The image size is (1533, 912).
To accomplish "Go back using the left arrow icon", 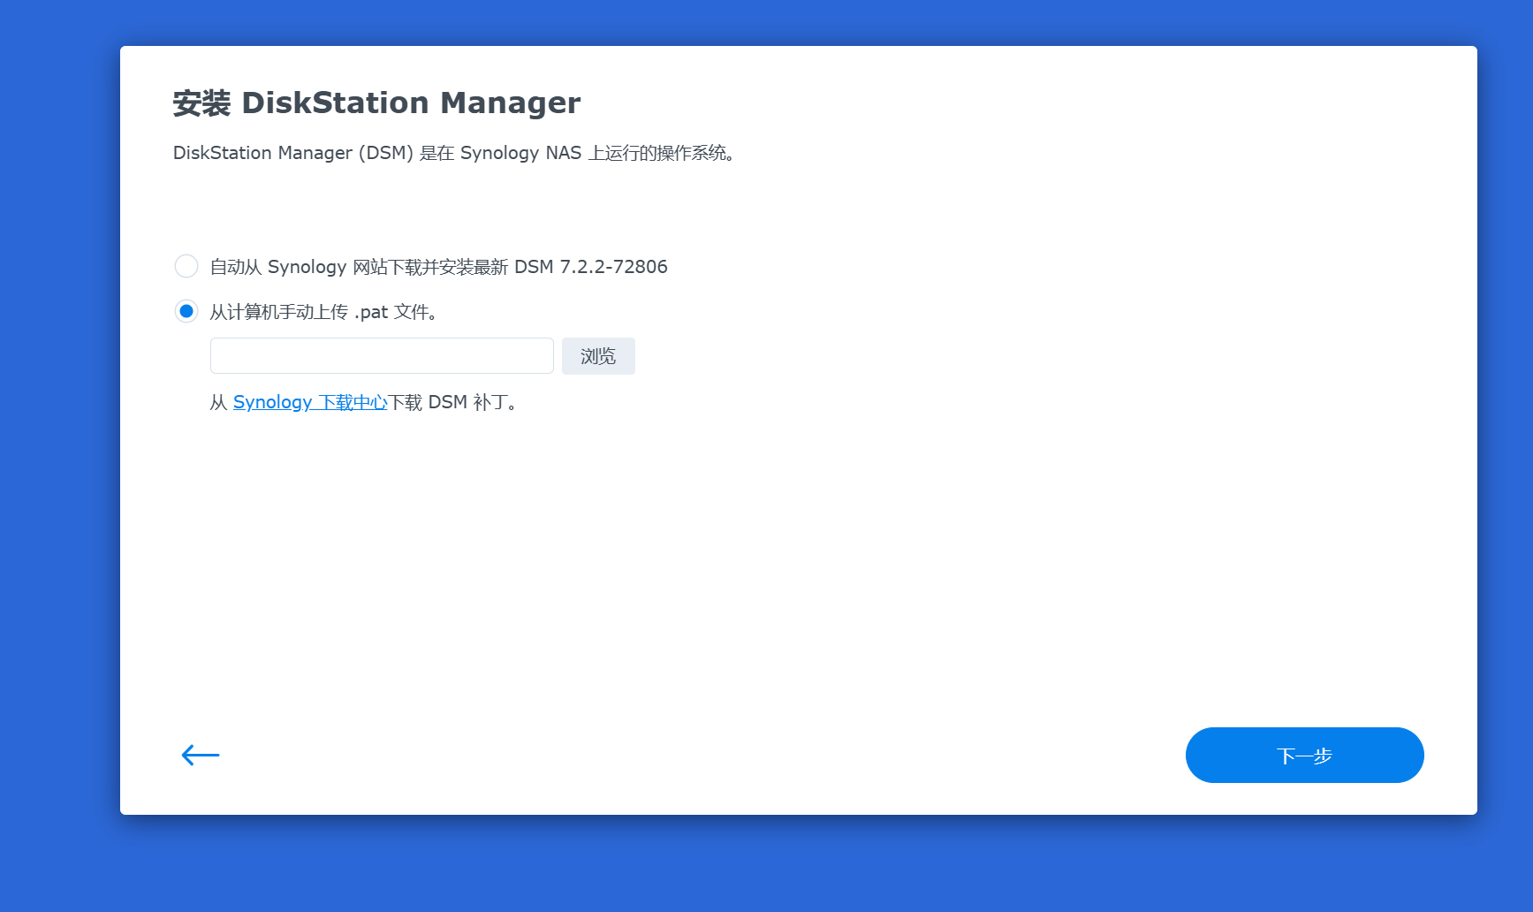I will point(201,755).
